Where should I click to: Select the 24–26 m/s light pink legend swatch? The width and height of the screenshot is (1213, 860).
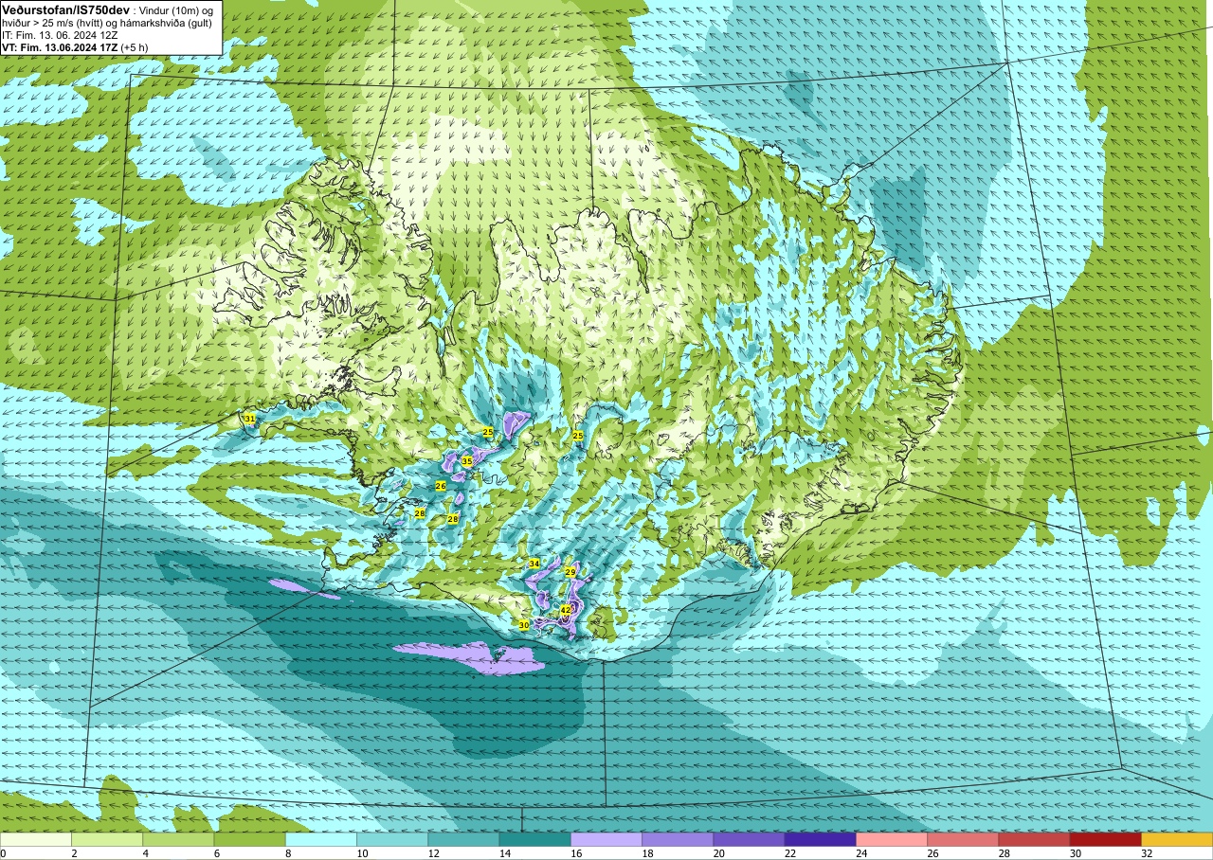(892, 839)
